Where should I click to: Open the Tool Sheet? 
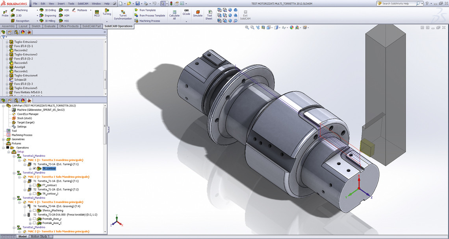[209, 15]
